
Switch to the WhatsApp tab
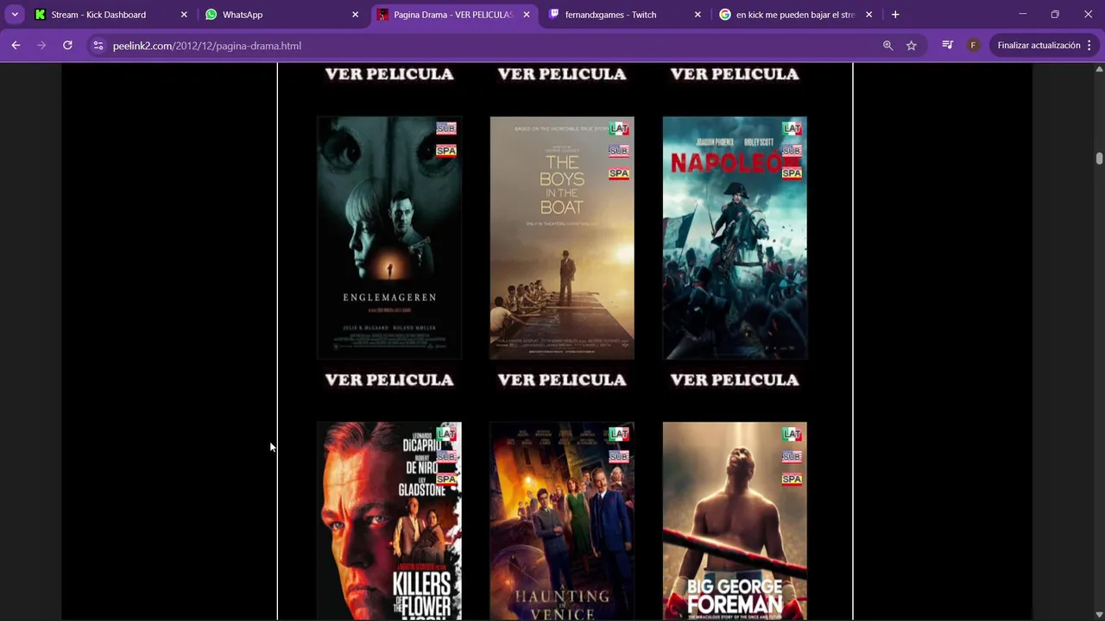(281, 15)
